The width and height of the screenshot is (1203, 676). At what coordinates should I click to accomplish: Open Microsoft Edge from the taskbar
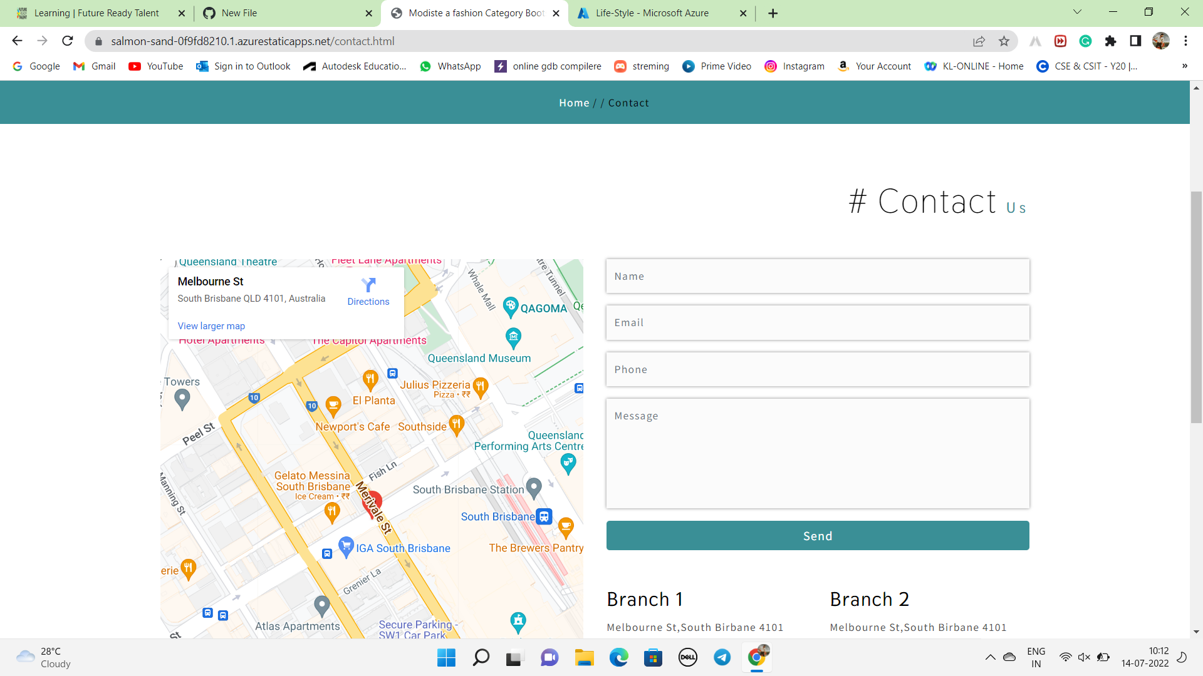click(618, 657)
